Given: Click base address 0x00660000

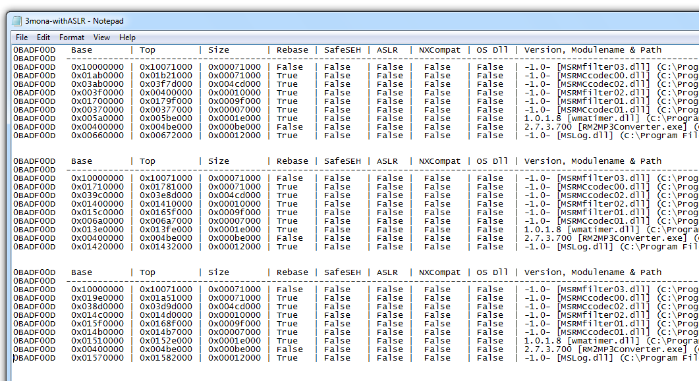Looking at the screenshot, I should [98, 136].
